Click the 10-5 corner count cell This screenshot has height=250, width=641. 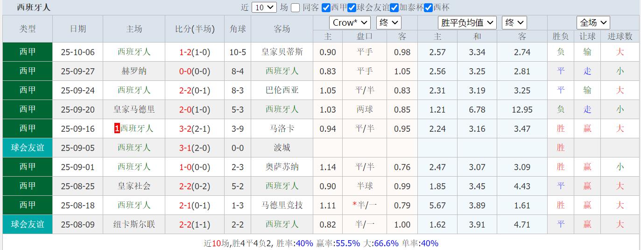point(238,52)
